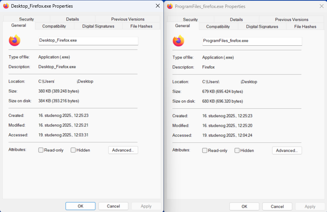The image size is (327, 212).
Task: Click accessed time ending 12:03:31
Action: (63, 135)
